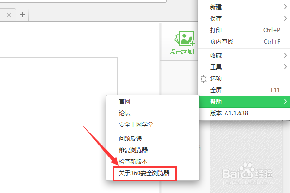The height and width of the screenshot is (193, 290).
Task: Expand the 收藏 submenu arrow
Action: (285, 55)
